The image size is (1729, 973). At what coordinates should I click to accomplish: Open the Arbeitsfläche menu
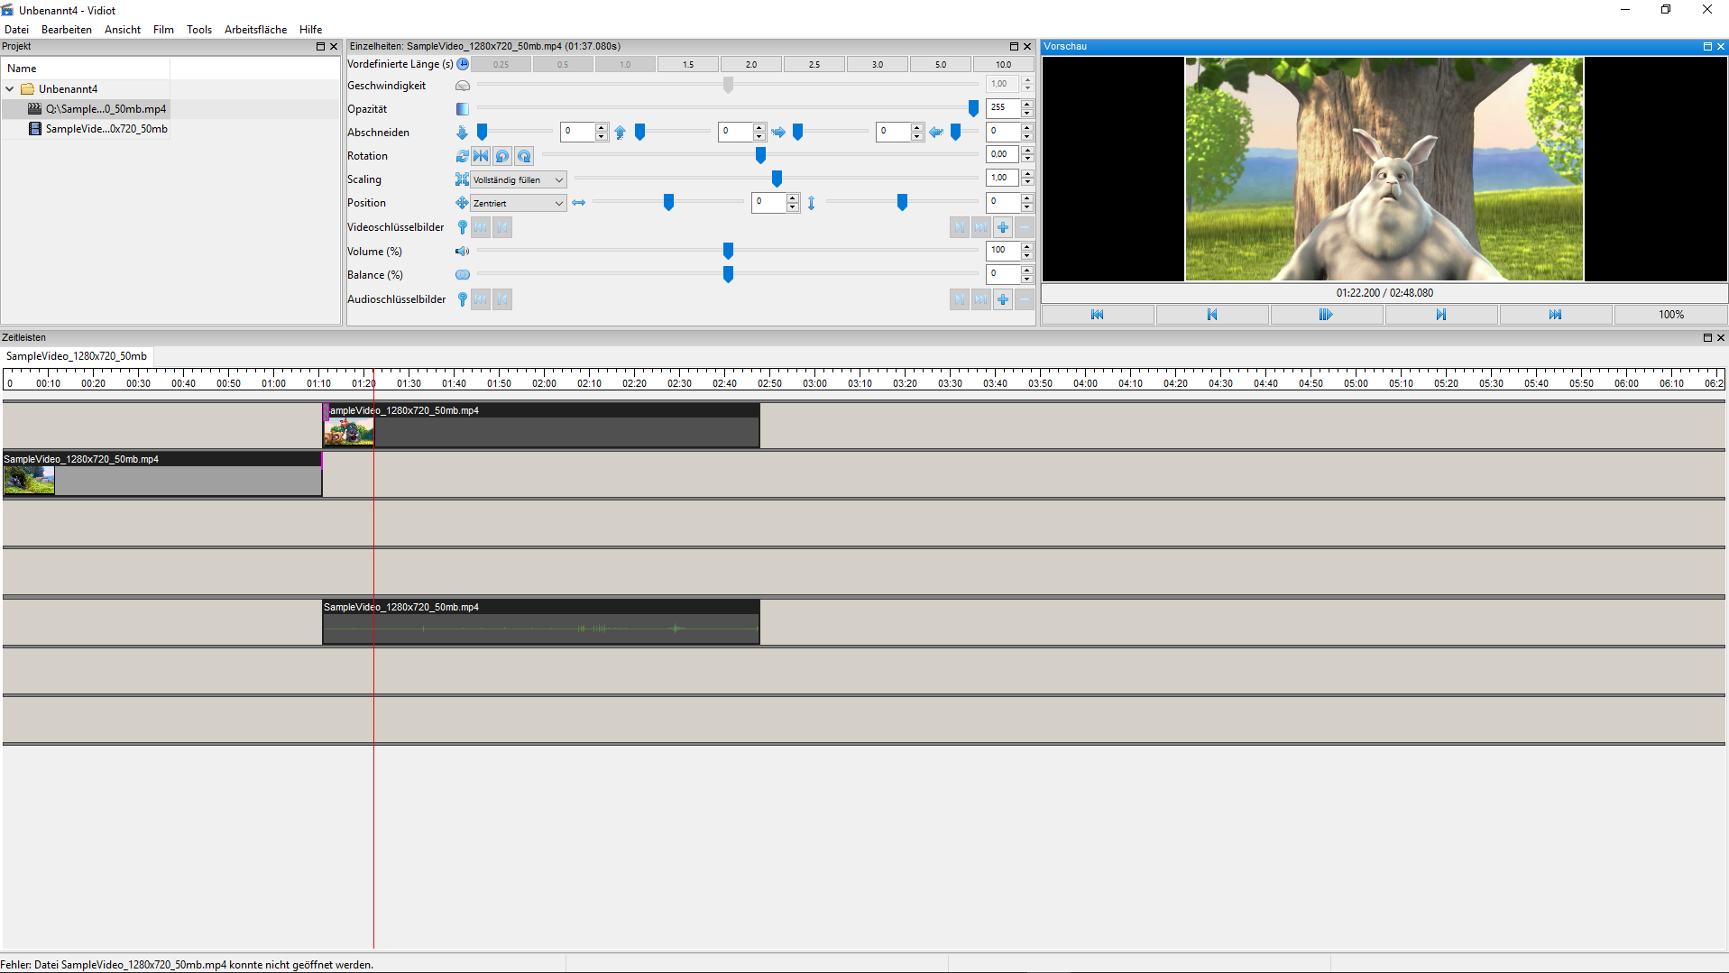(x=255, y=30)
